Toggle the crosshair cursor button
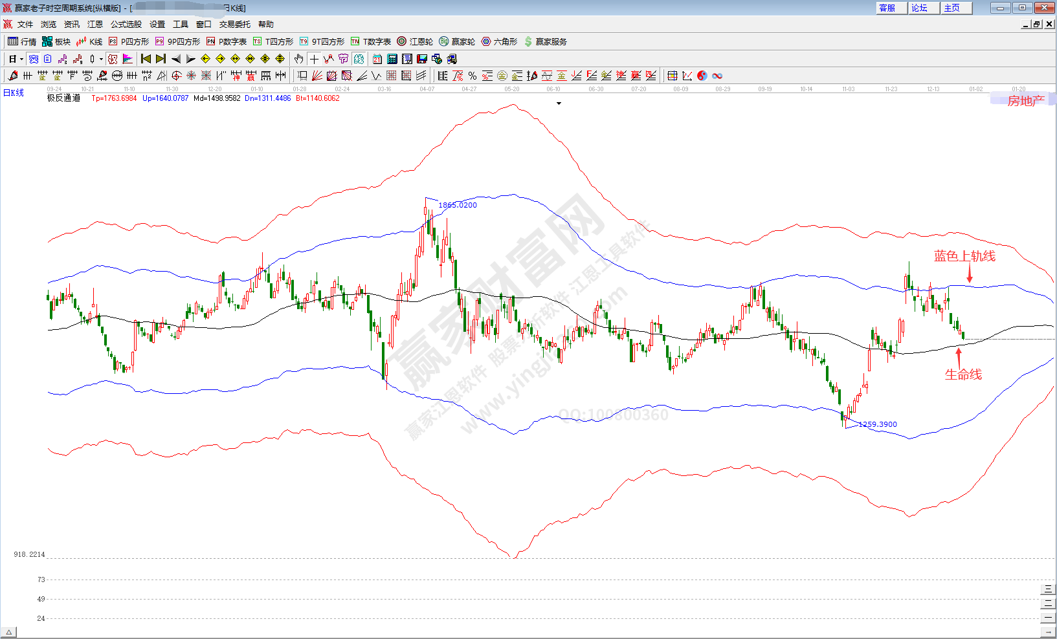The image size is (1057, 639). (314, 59)
